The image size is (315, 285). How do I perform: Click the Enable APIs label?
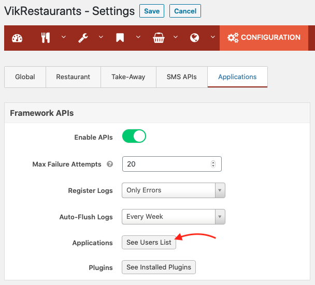93,138
